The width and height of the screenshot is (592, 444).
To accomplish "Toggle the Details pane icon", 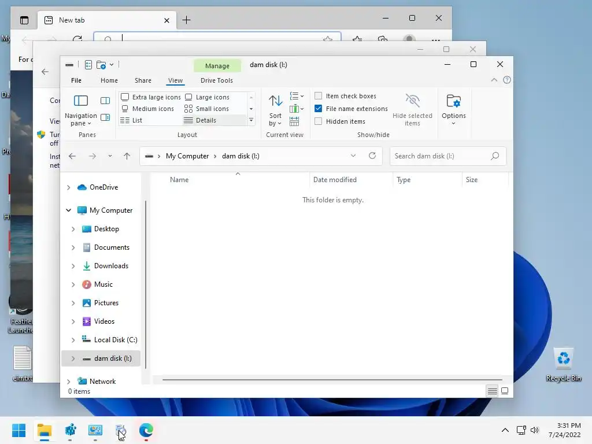I will pos(105,117).
